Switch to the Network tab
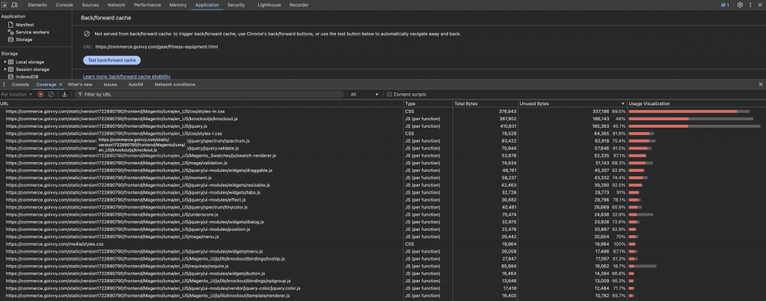This screenshot has height=301, width=766. (116, 4)
